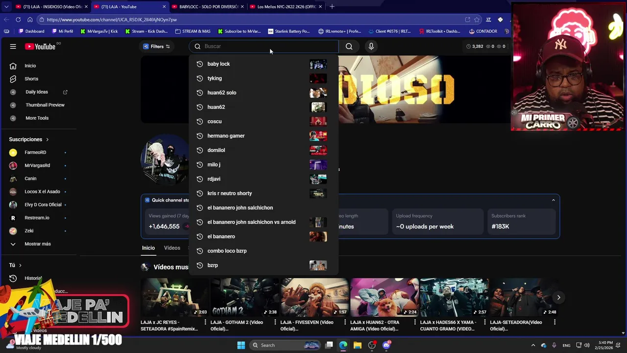Select 'tyking' search suggestion

click(x=263, y=78)
